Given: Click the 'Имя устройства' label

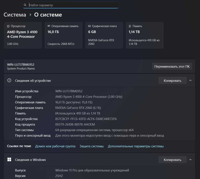Looking at the screenshot, I should pos(27,91).
